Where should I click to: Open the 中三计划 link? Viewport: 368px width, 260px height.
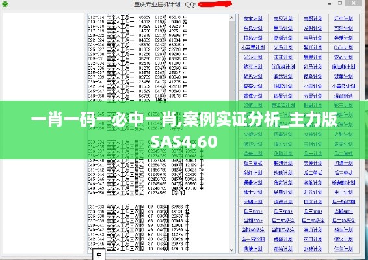click(x=343, y=192)
